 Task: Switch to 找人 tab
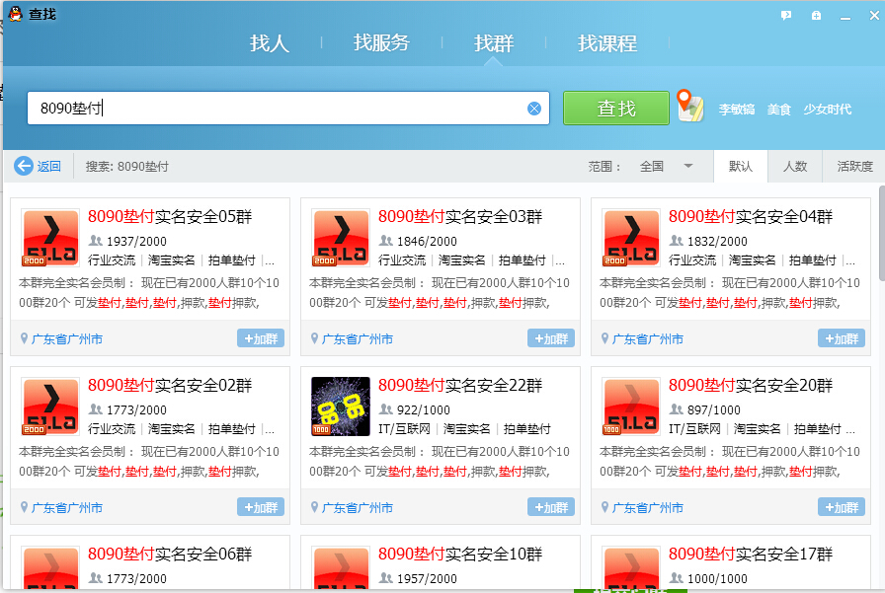(x=270, y=43)
